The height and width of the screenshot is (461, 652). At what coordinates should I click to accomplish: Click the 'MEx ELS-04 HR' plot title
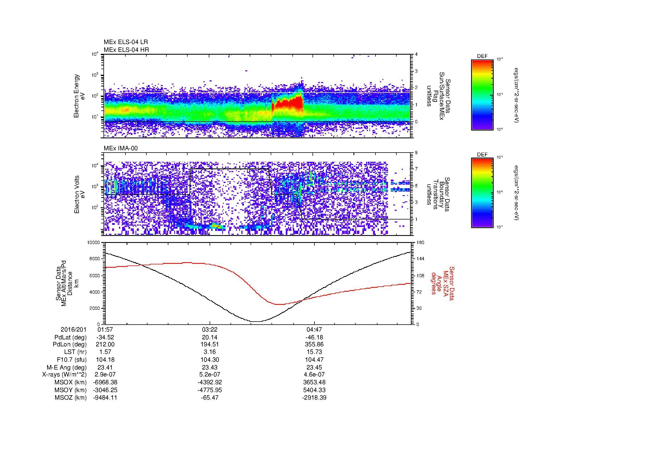click(126, 50)
